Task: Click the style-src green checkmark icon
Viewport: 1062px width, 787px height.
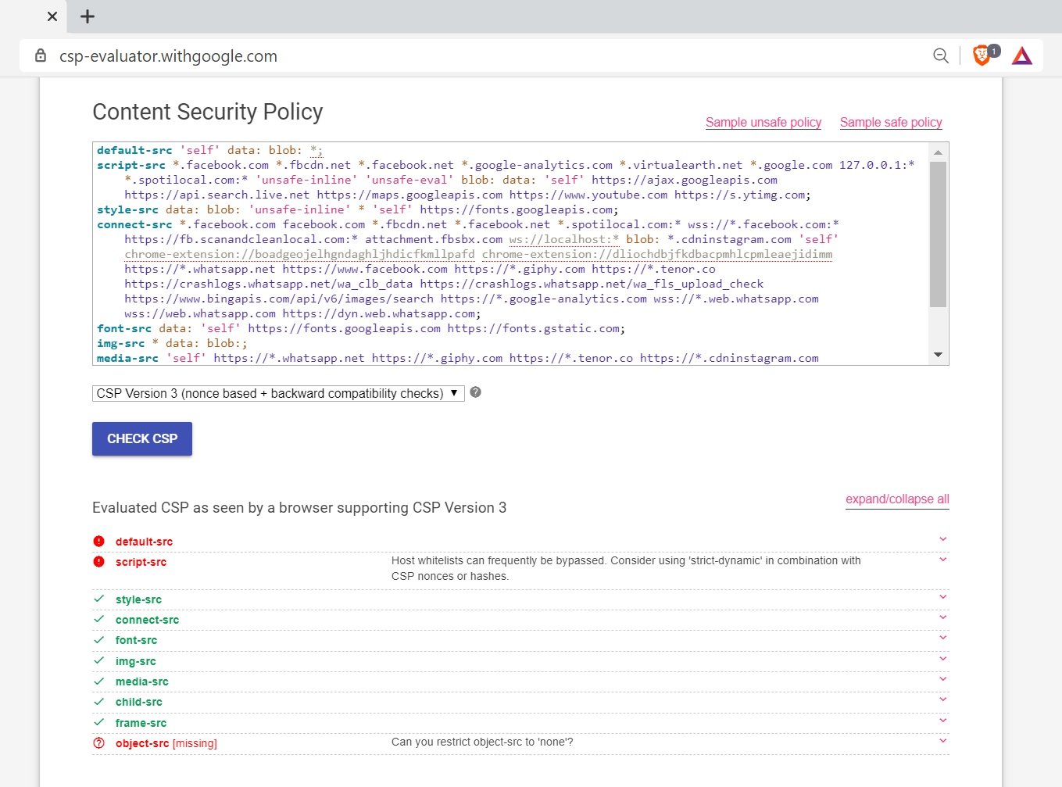Action: point(98,599)
